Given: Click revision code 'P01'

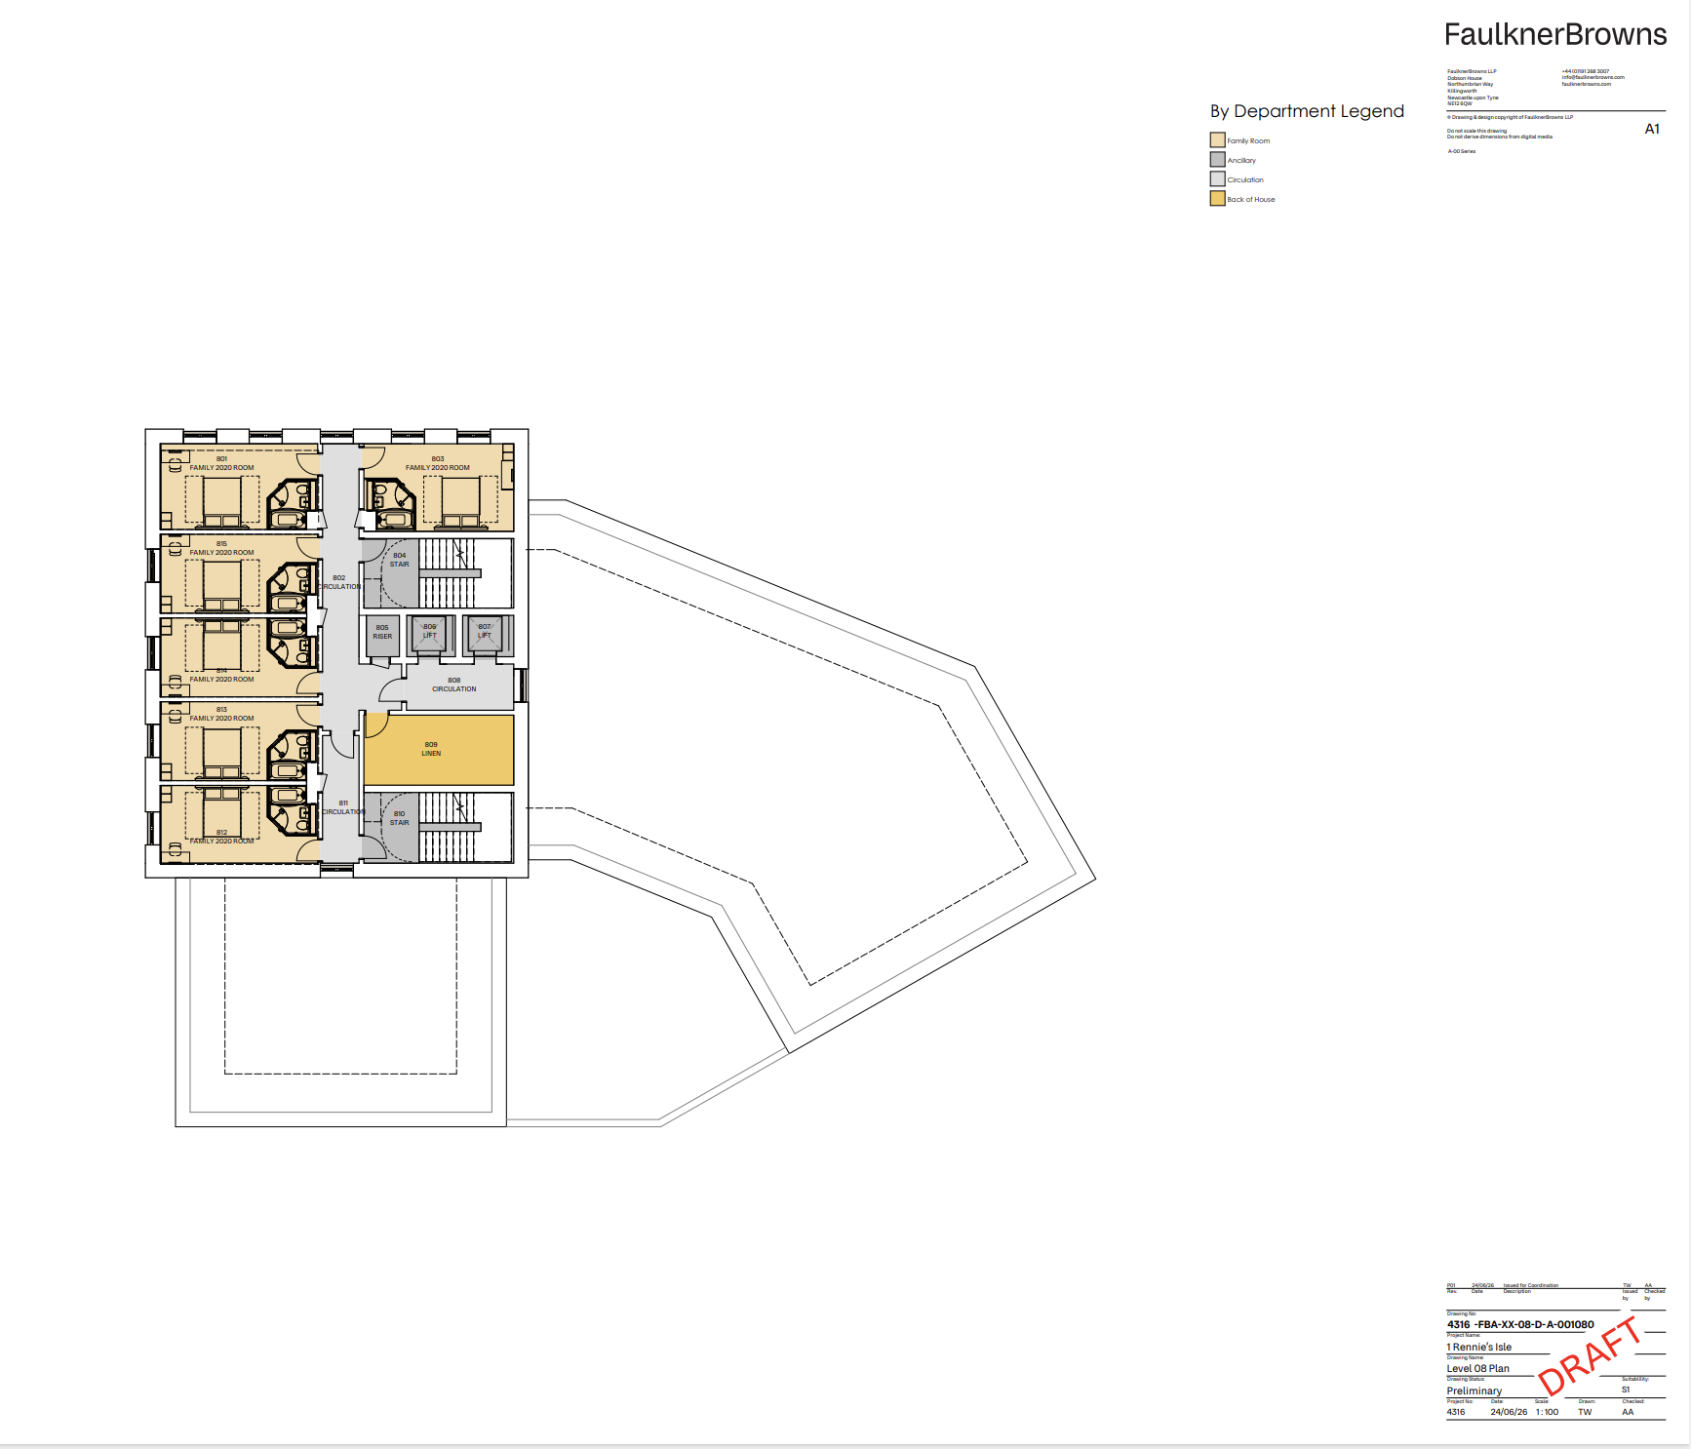Looking at the screenshot, I should point(1451,1285).
